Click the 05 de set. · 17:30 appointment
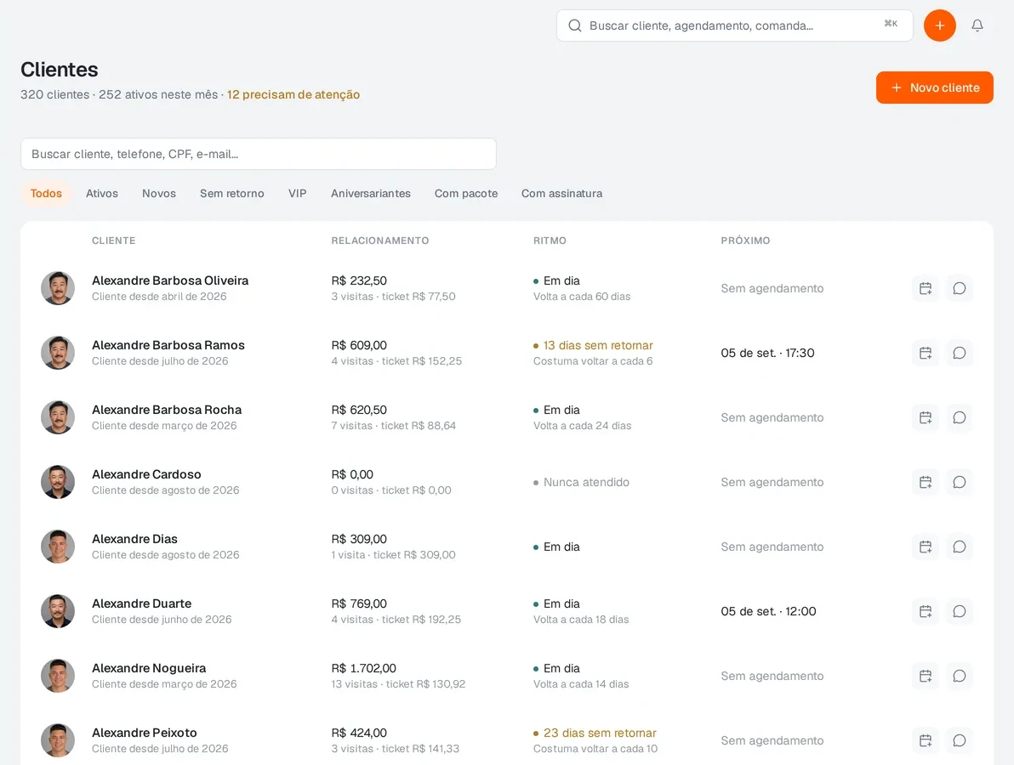 point(767,353)
